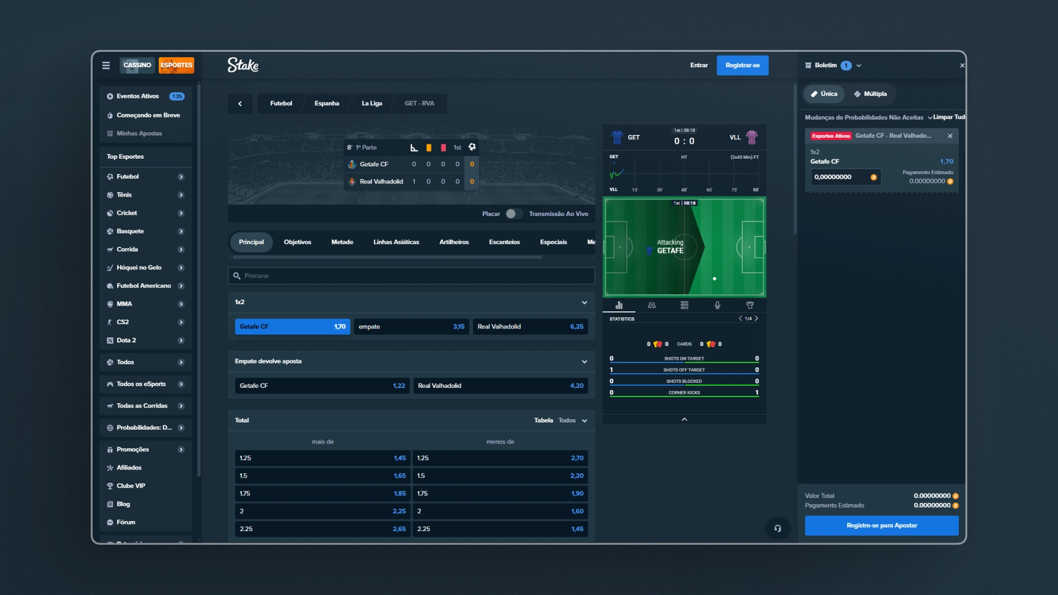Viewport: 1058px width, 595px height.
Task: Click the Futebol soccer ball icon in sidebar
Action: (x=110, y=177)
